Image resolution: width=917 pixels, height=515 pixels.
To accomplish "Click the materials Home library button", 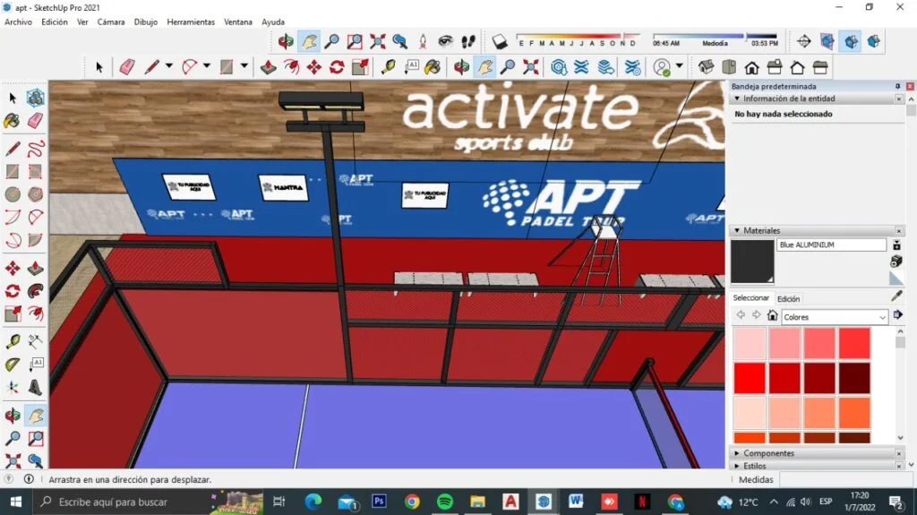I will [x=772, y=315].
